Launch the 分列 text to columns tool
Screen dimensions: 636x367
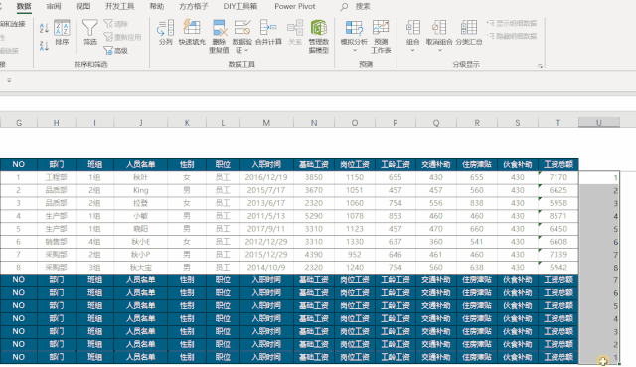click(166, 33)
